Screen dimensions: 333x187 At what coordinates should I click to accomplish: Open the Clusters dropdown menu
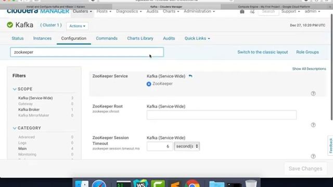(x=82, y=11)
